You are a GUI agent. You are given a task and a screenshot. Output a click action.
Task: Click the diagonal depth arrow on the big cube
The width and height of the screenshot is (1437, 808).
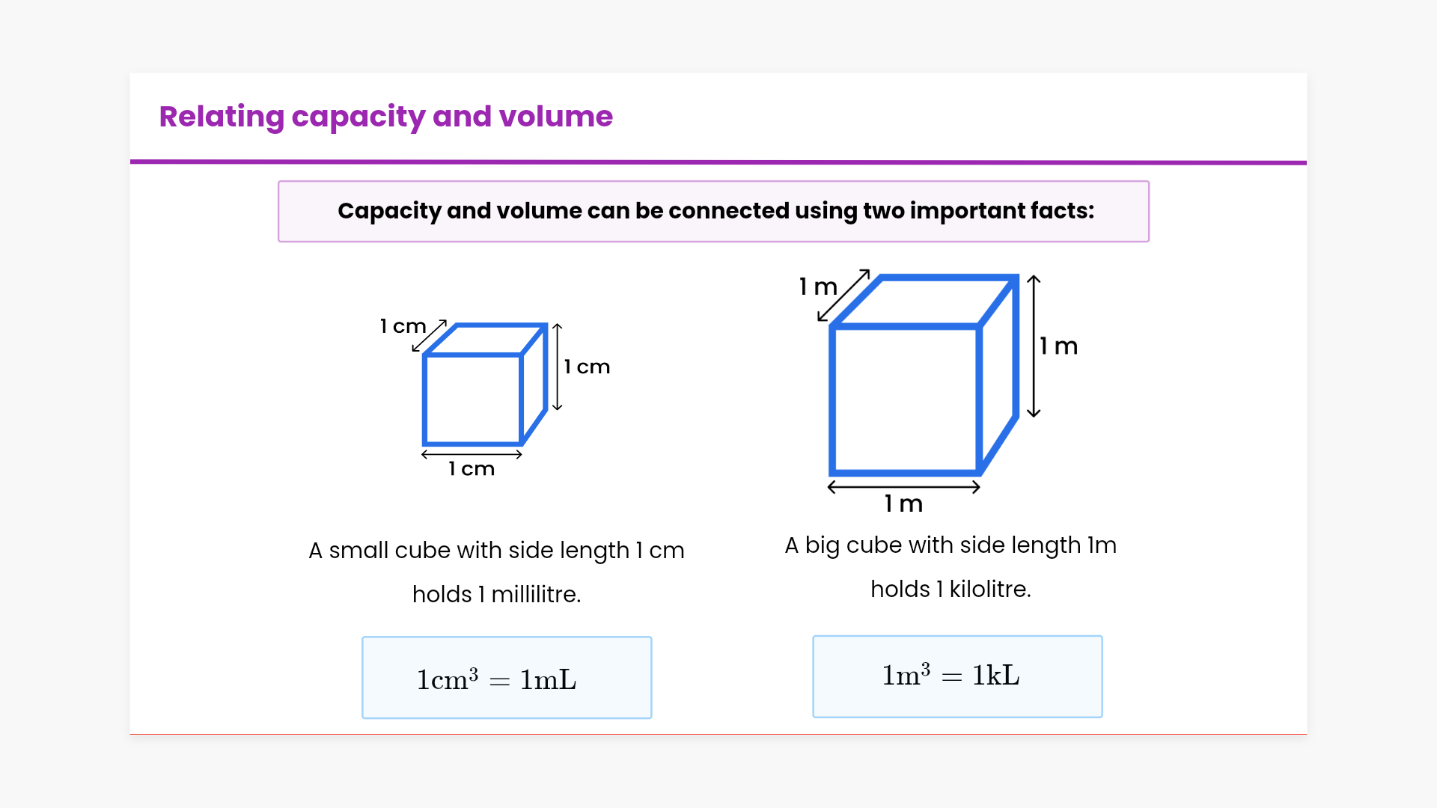[x=843, y=296]
